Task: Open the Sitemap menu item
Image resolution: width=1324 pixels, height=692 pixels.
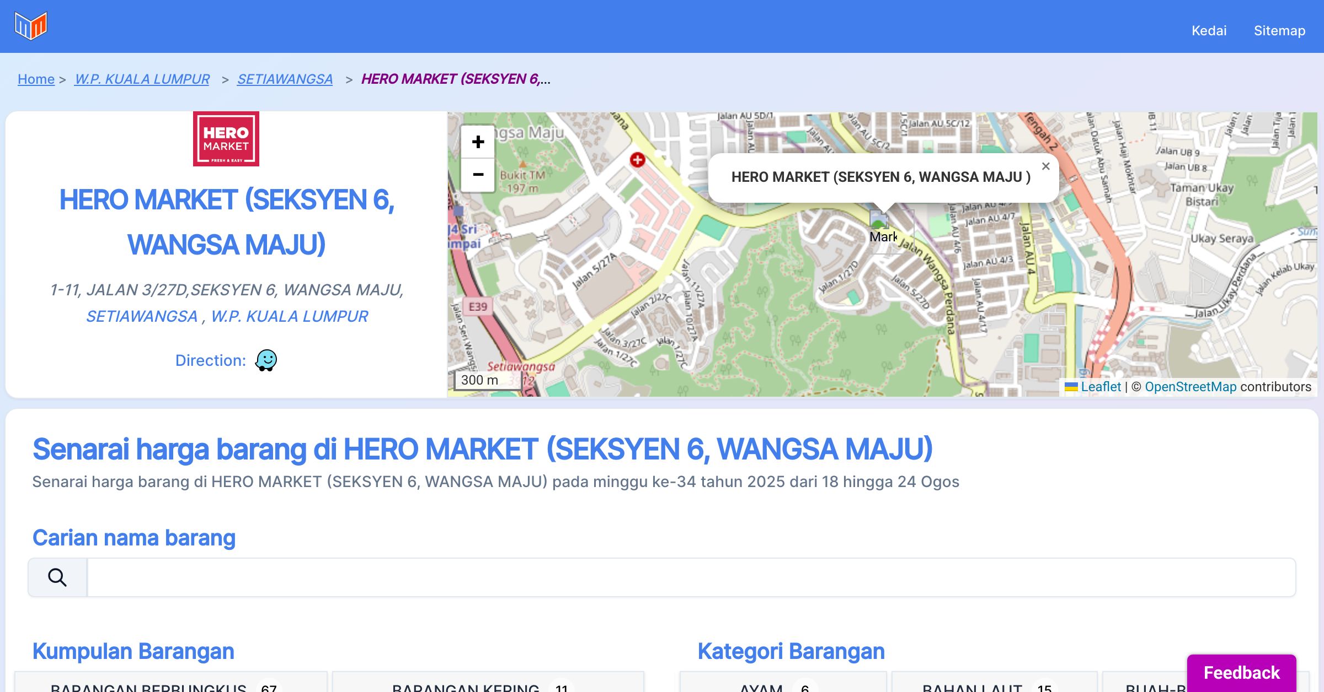Action: pos(1279,30)
